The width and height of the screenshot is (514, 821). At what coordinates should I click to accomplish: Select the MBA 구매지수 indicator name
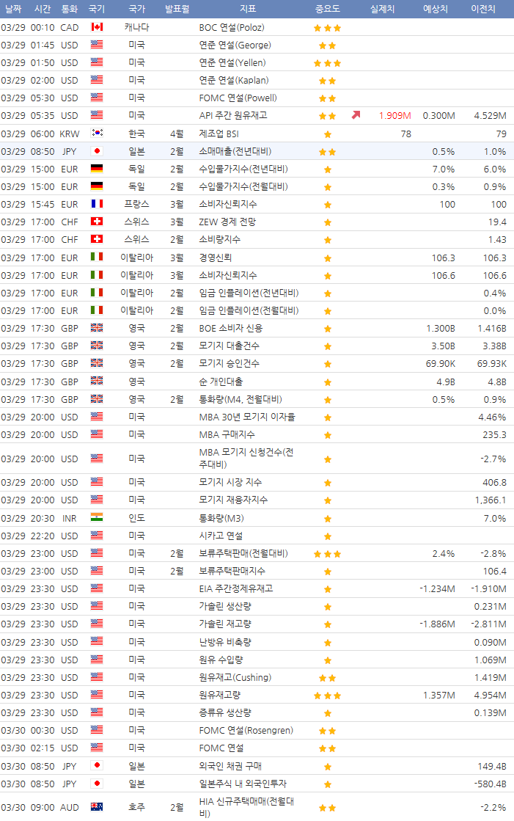click(227, 434)
